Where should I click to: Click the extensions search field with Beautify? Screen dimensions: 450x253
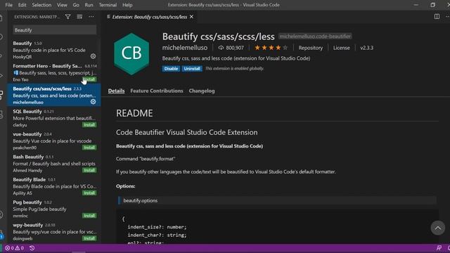(x=55, y=30)
